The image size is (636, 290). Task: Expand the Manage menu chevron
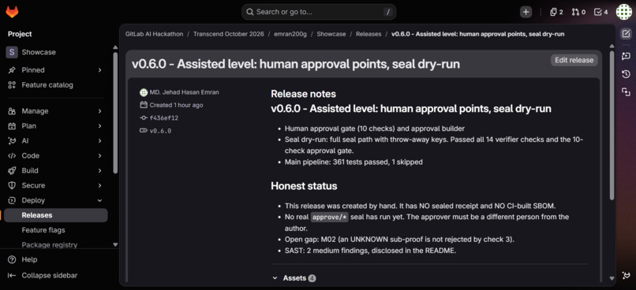99,111
